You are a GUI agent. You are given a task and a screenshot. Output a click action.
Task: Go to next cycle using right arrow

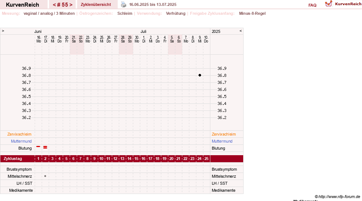tap(71, 5)
